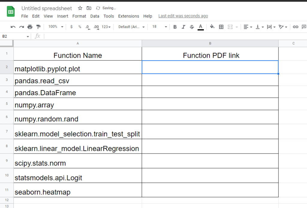
Task: Open the Text color picker
Action: (x=200, y=27)
